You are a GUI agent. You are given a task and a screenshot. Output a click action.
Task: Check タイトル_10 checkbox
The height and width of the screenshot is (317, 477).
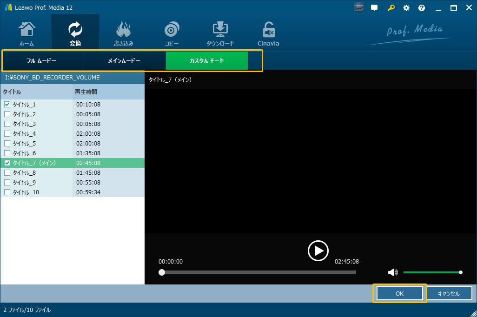[x=7, y=192]
